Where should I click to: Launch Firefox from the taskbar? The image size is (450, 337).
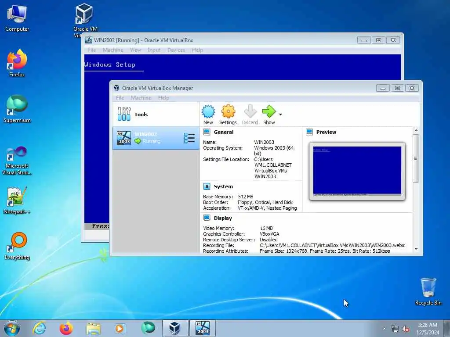tap(66, 328)
